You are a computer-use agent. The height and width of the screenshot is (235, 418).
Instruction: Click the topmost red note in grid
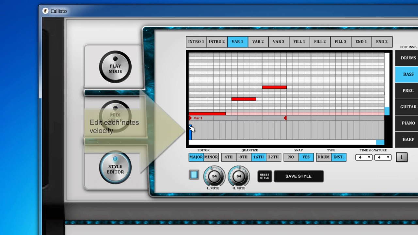tap(274, 87)
